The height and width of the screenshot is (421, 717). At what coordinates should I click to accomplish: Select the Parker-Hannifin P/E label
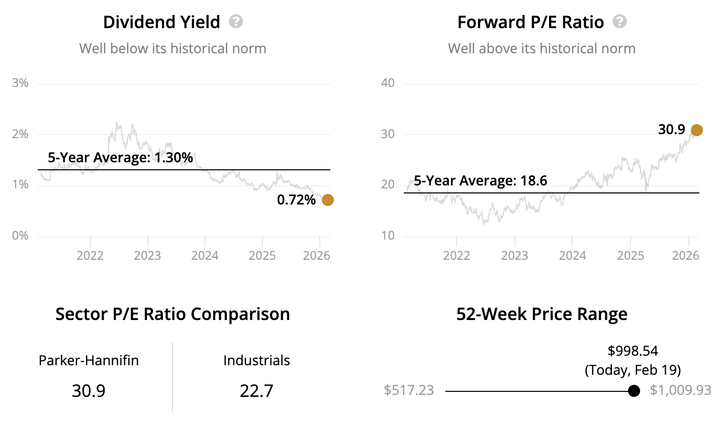coord(88,360)
